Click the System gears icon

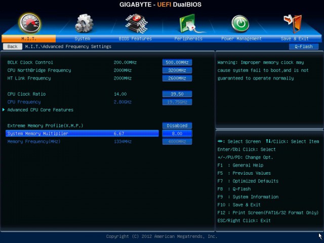point(84,23)
